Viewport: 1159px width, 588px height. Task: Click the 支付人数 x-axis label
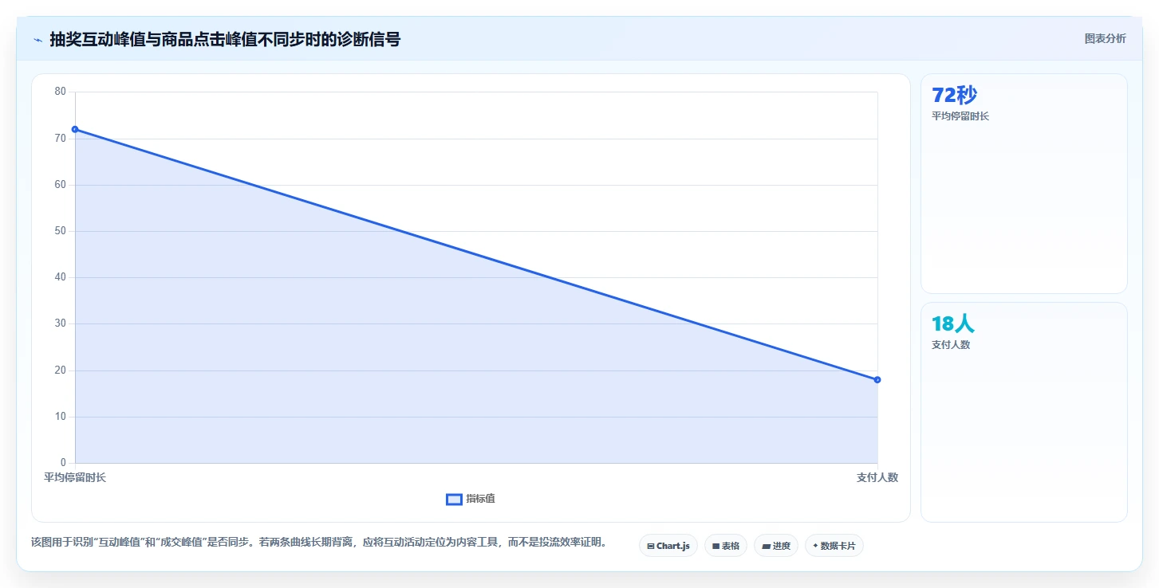(877, 477)
